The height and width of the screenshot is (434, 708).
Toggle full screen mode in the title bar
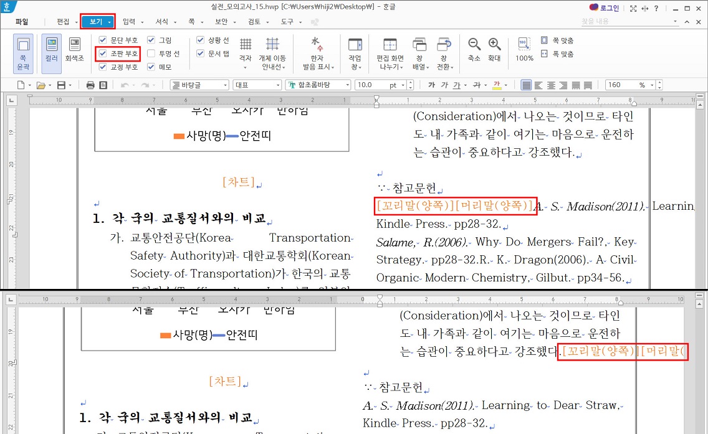633,8
